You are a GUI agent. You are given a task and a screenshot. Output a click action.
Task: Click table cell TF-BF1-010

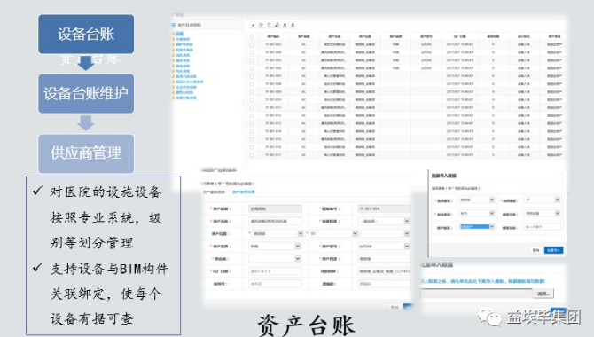[273, 99]
